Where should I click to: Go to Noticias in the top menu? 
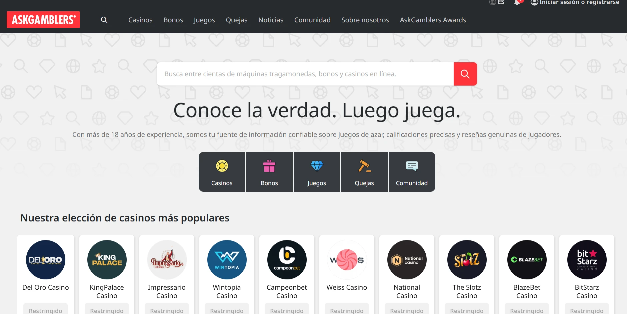tap(271, 20)
